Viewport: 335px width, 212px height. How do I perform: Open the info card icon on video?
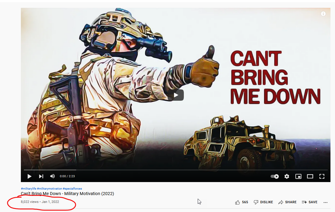(x=323, y=14)
